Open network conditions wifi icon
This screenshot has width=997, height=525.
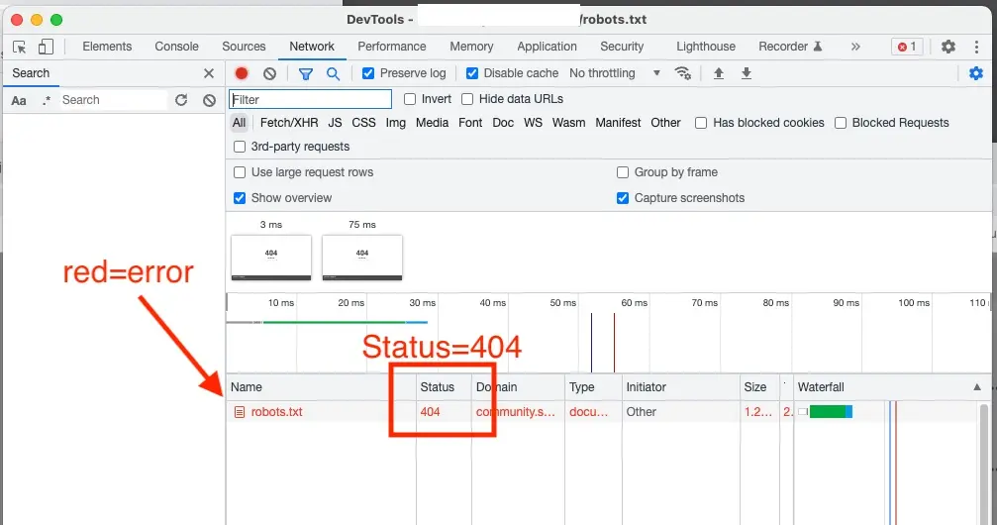pos(683,73)
